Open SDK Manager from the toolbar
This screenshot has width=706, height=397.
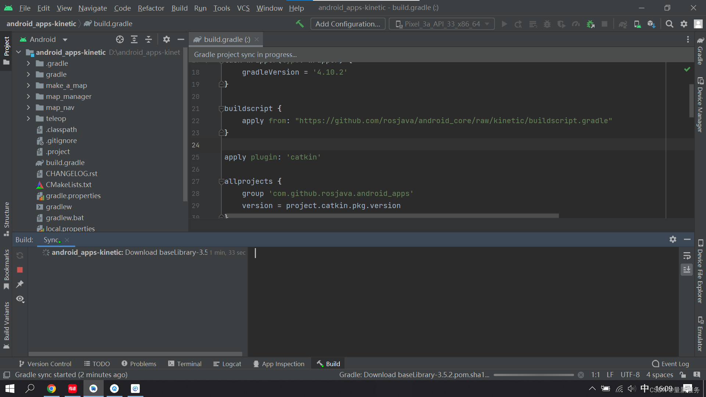651,24
